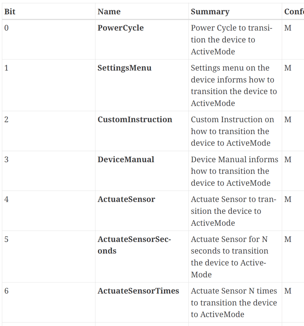The image size is (304, 326).
Task: Click the DeviceManual summary description
Action: click(x=234, y=171)
